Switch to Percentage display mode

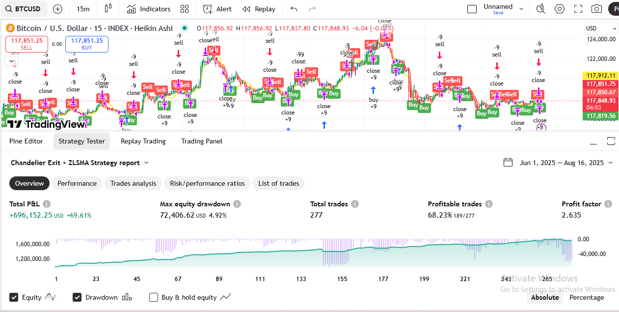tap(587, 297)
